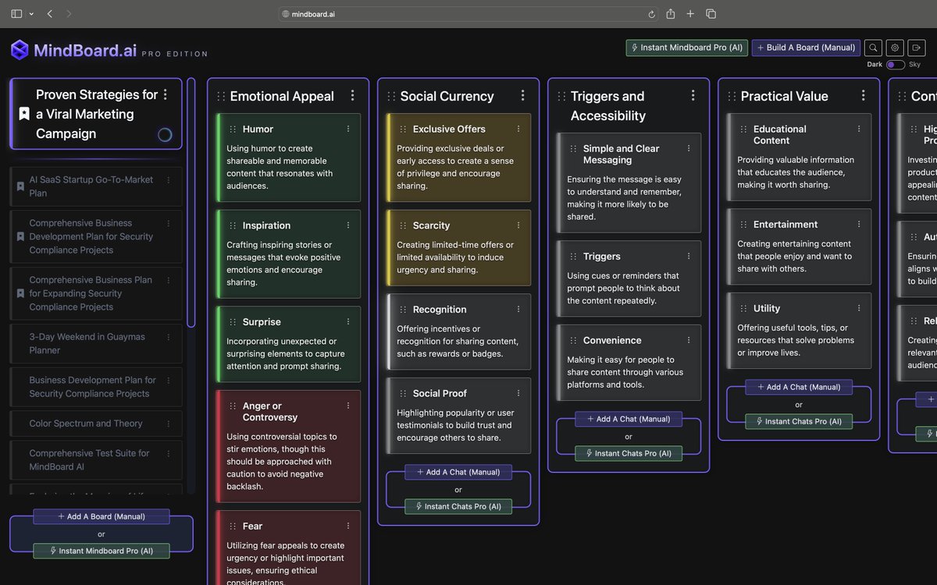Open the Utility card menu

click(859, 308)
